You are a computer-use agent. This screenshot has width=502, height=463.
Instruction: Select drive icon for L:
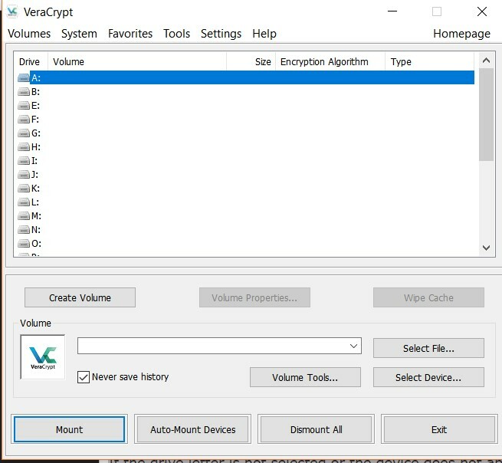(24, 202)
